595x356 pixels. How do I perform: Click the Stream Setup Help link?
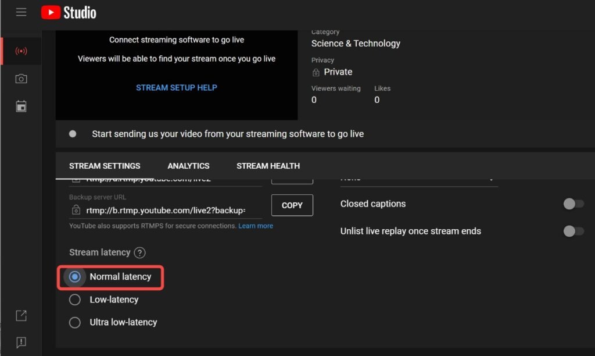[176, 88]
